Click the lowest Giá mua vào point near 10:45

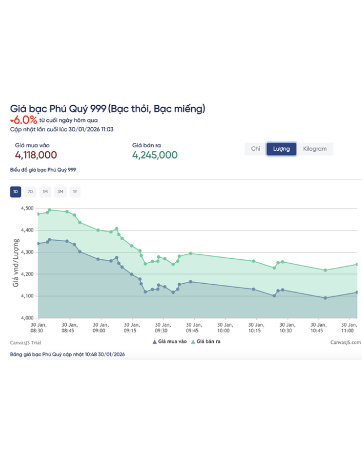pyautogui.click(x=325, y=298)
